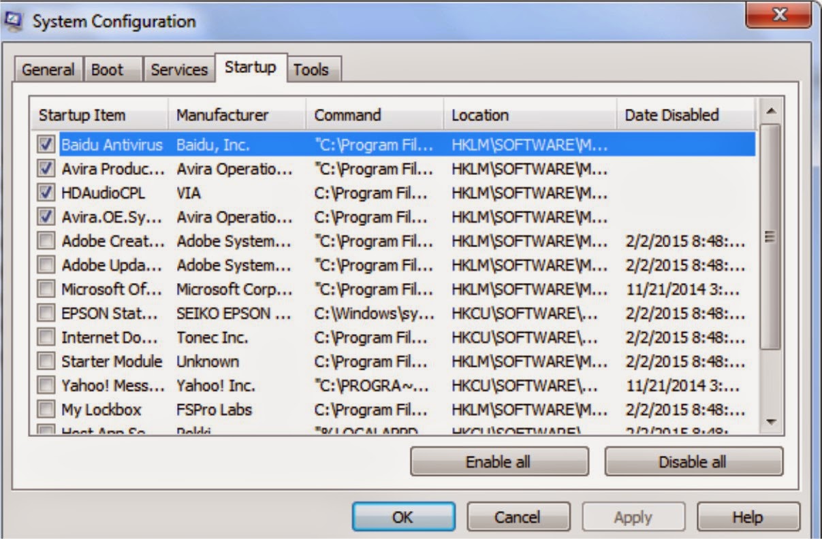Enable the EPSON Stat... startup checkbox
Screen dimensions: 822x539
pos(46,314)
